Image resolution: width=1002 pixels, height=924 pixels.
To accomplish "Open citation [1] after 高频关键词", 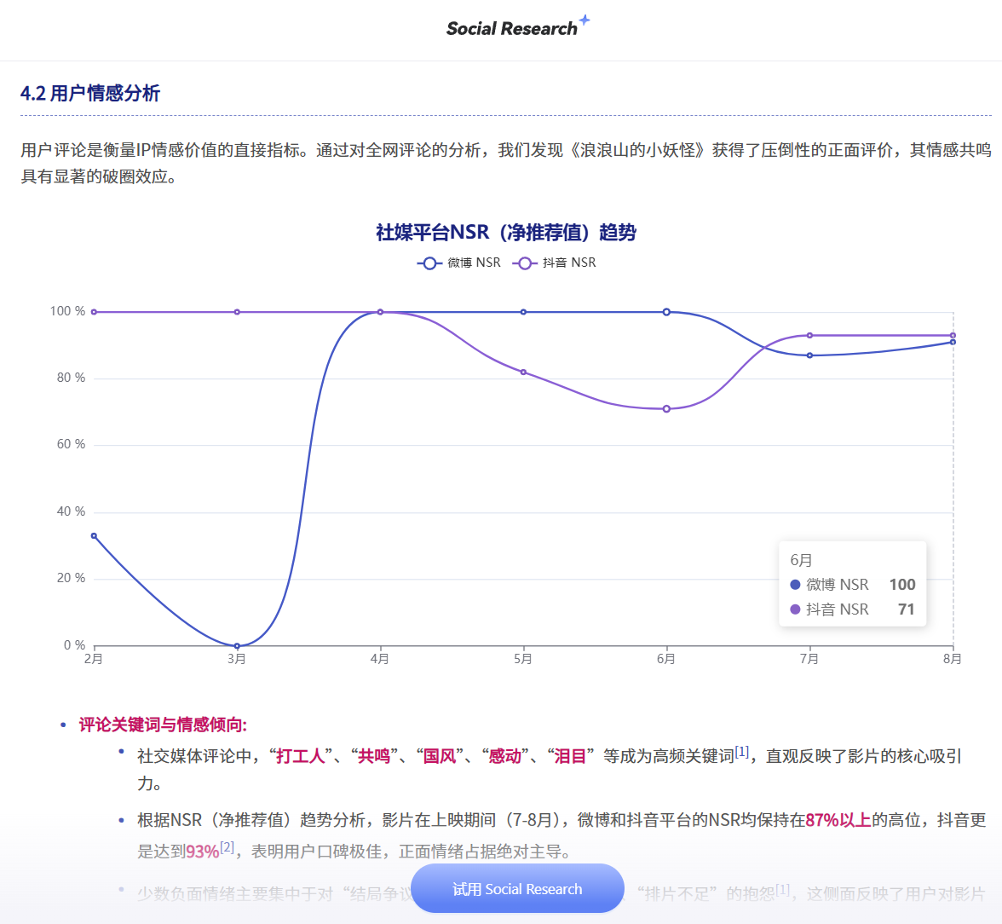I will click(x=741, y=752).
